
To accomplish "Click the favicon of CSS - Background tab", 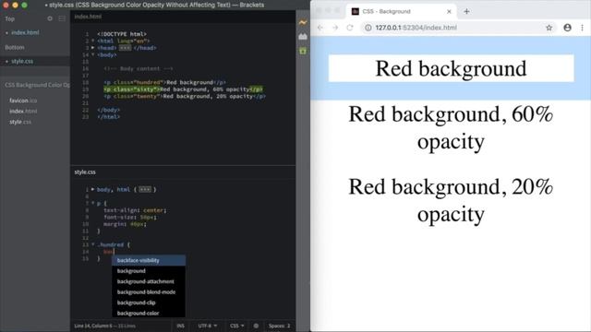I will 355,12.
